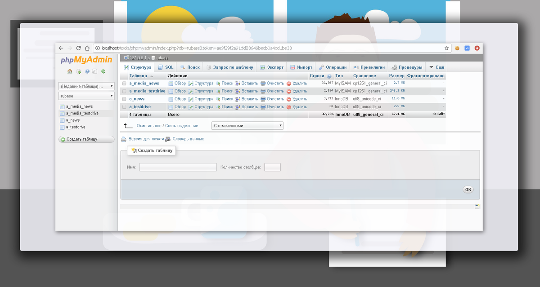540x287 pixels.
Task: Open the Импорт tab
Action: (301, 66)
